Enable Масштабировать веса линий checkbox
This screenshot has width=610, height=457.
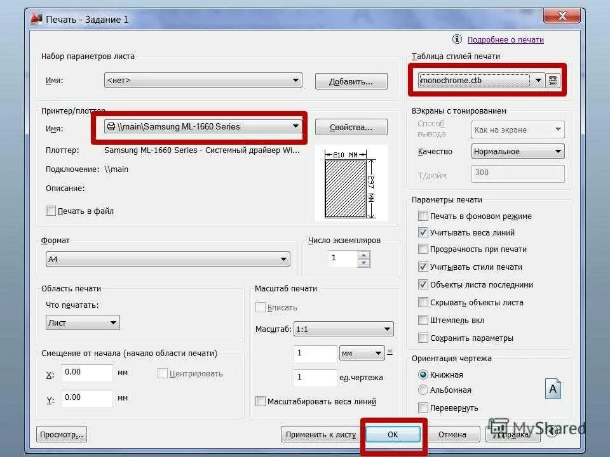(261, 401)
